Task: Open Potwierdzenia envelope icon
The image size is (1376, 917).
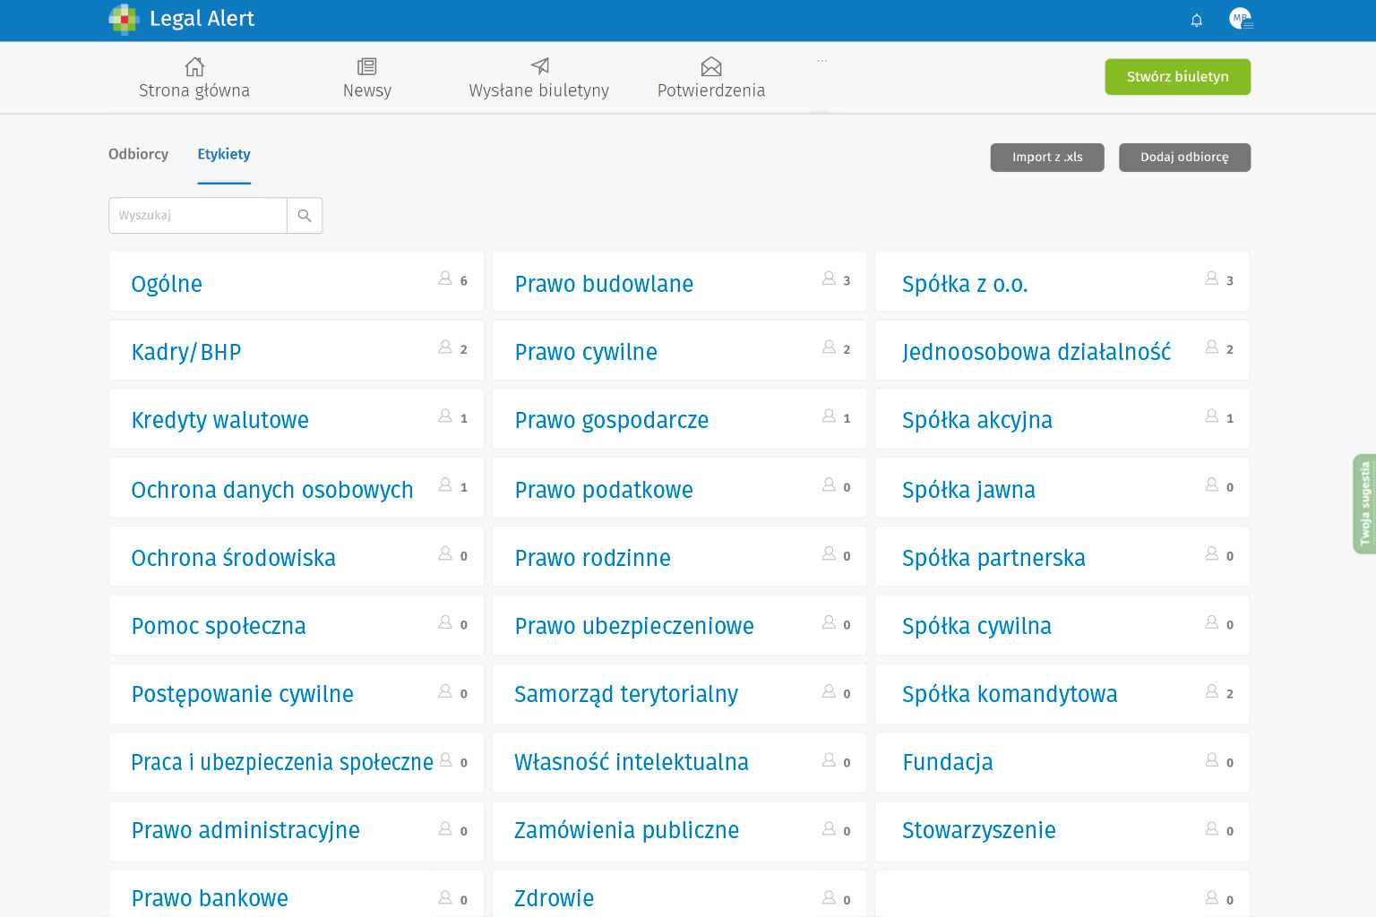Action: (x=711, y=67)
